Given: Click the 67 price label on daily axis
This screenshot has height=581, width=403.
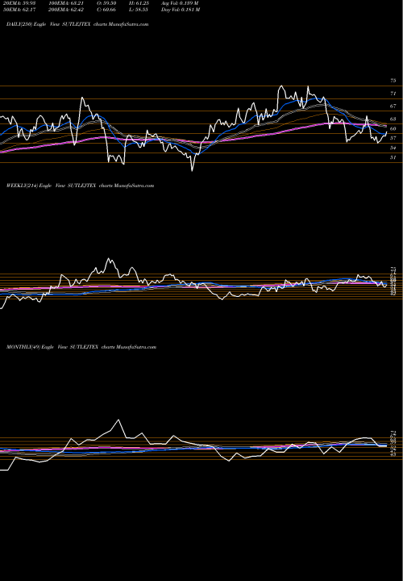Looking at the screenshot, I should click(x=393, y=106).
